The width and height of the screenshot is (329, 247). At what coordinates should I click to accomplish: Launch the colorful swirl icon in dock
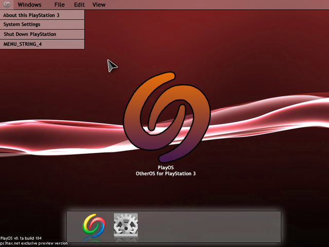click(x=94, y=225)
